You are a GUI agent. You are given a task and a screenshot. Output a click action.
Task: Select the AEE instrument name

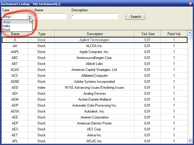tap(15, 117)
